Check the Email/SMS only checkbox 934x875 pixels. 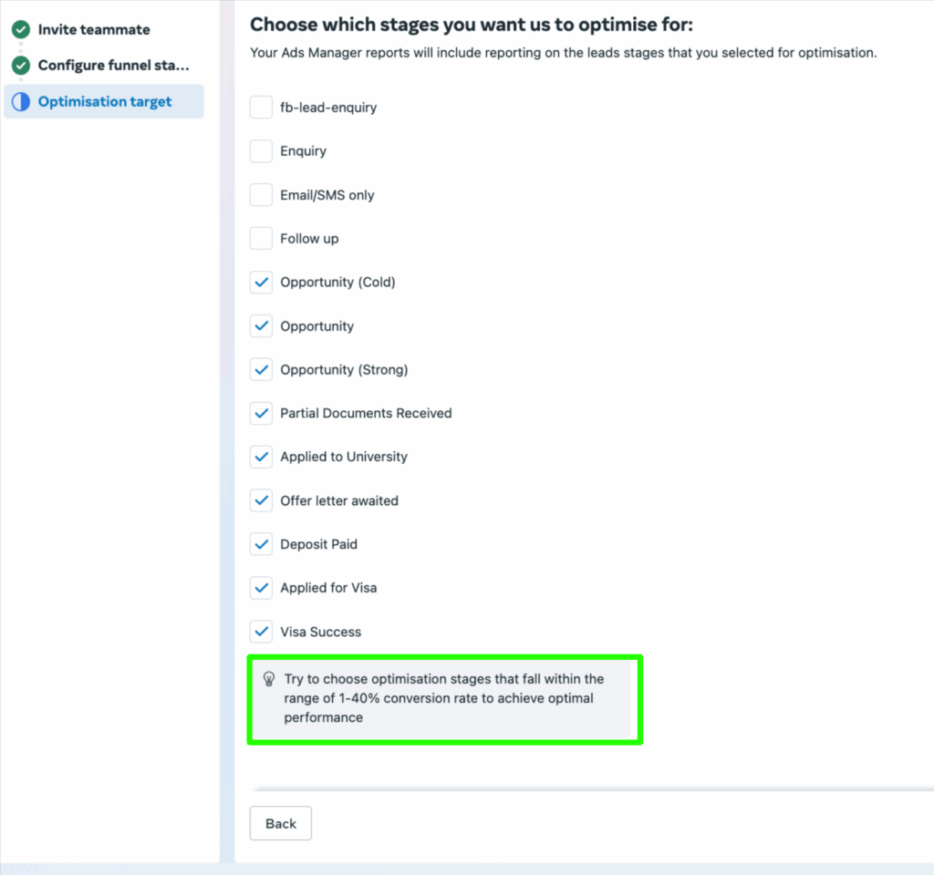(x=262, y=195)
